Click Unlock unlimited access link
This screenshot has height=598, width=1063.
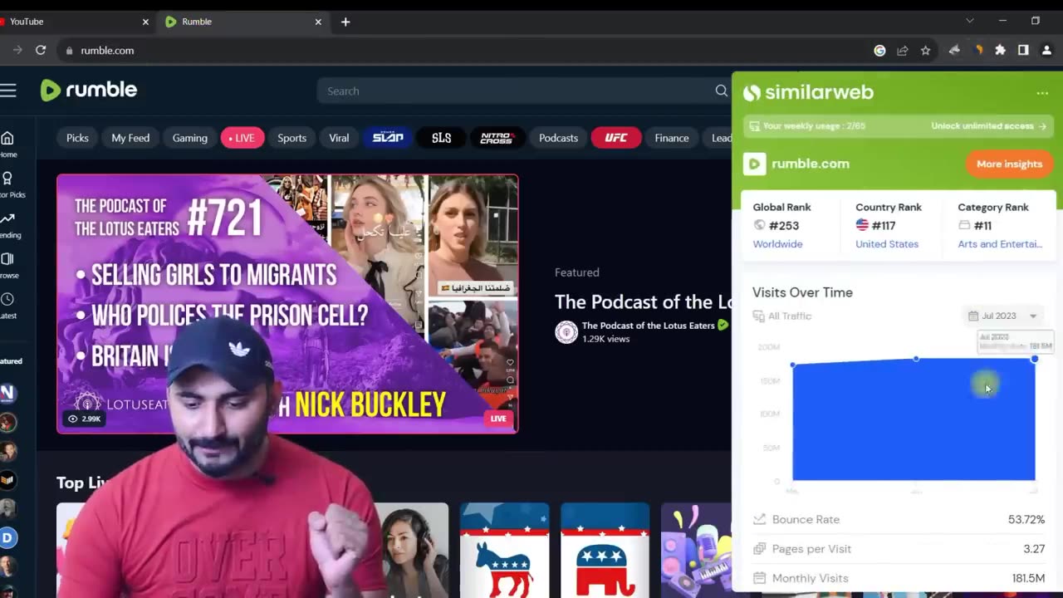(x=988, y=126)
